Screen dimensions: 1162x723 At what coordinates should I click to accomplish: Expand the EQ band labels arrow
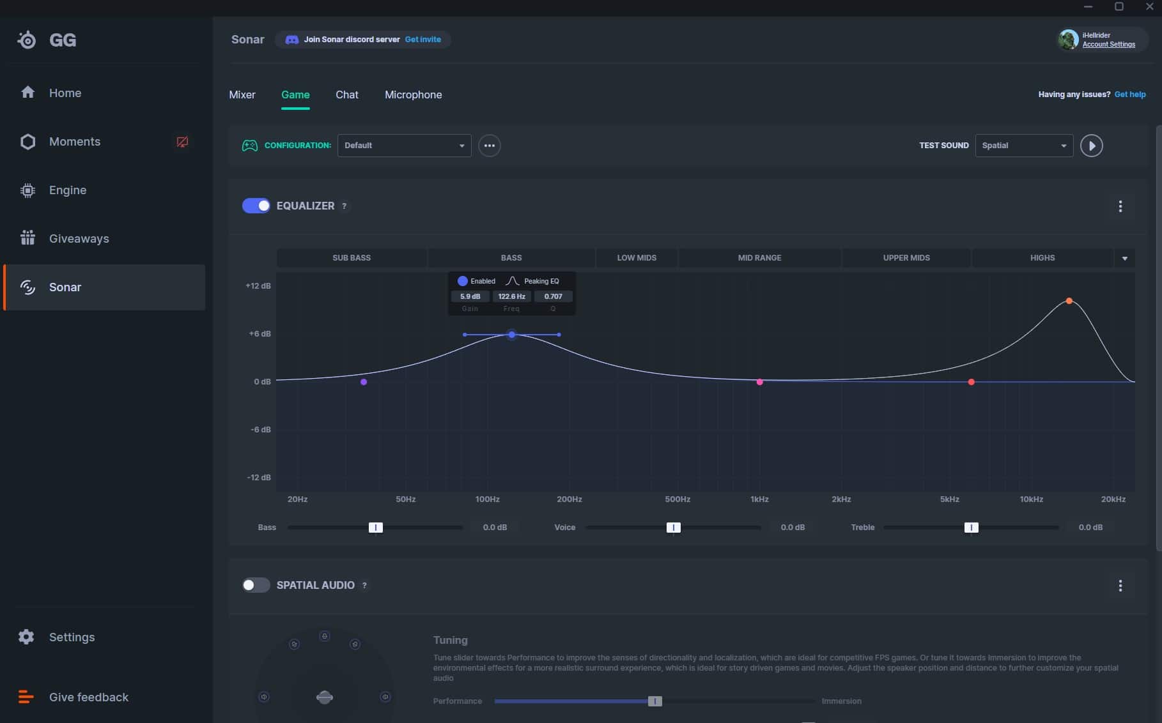1124,258
